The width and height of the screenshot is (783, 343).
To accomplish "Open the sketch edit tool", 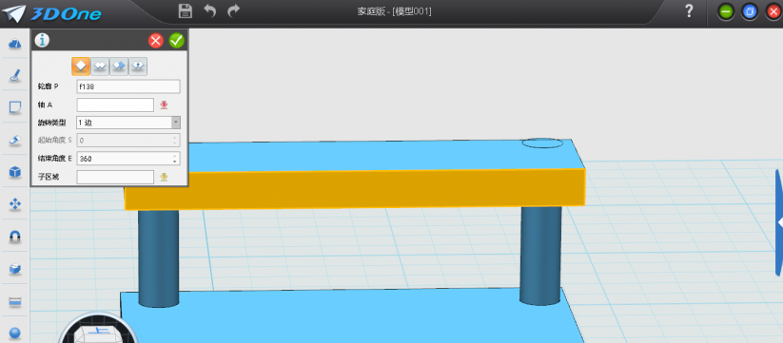I will pos(15,107).
